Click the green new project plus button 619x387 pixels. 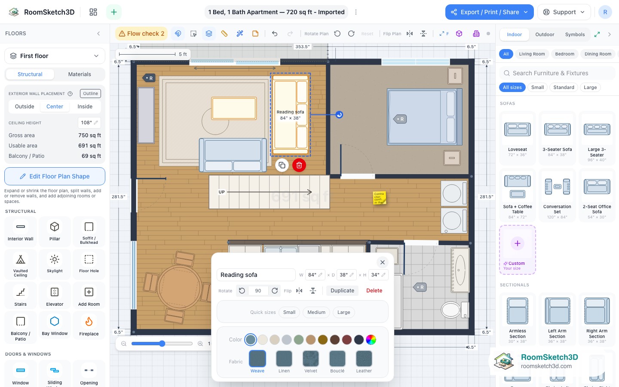[x=114, y=12]
